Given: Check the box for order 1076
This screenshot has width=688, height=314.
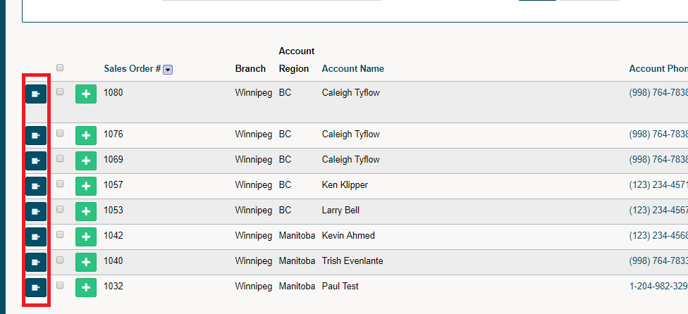Looking at the screenshot, I should point(60,133).
